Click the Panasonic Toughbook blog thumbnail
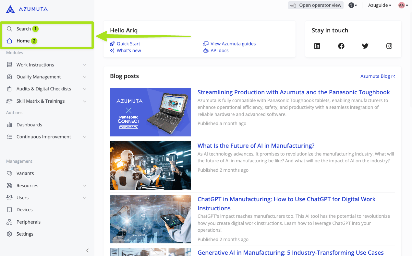 tap(151, 112)
